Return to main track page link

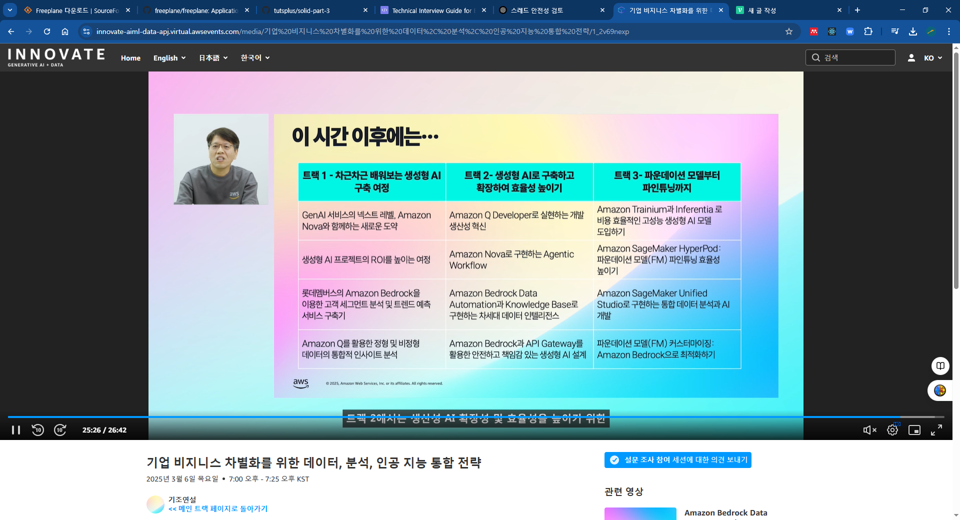pyautogui.click(x=218, y=508)
